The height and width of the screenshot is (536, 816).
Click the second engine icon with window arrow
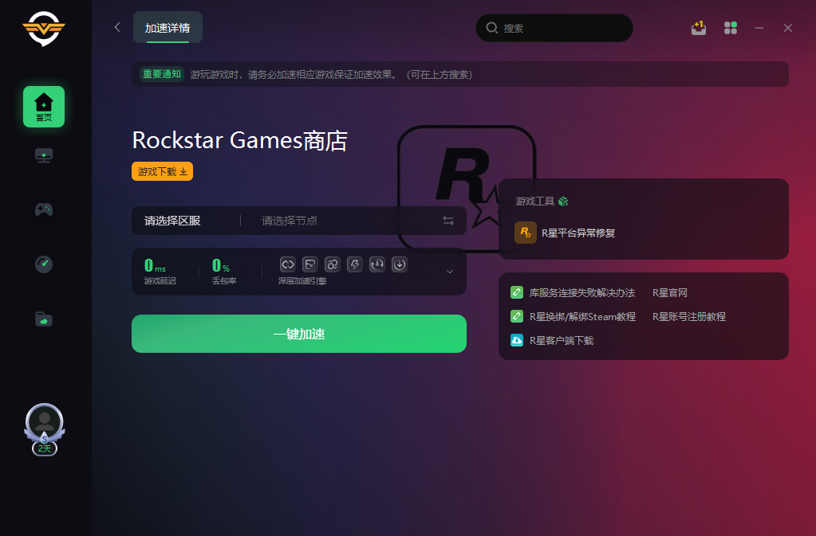[310, 264]
